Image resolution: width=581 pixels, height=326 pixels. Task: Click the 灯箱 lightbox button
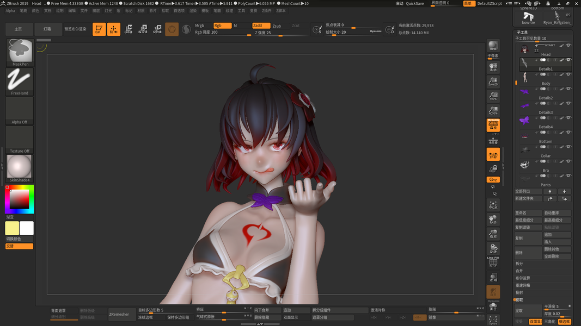47,29
